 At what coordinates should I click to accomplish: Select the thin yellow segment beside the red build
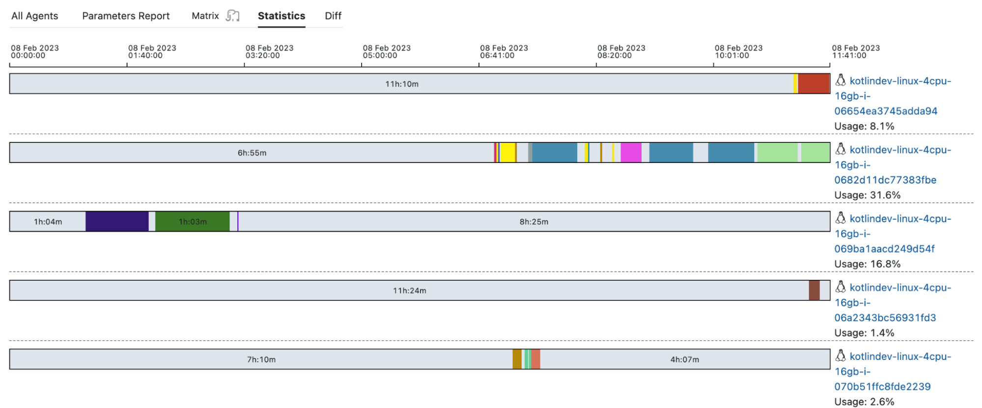[795, 83]
